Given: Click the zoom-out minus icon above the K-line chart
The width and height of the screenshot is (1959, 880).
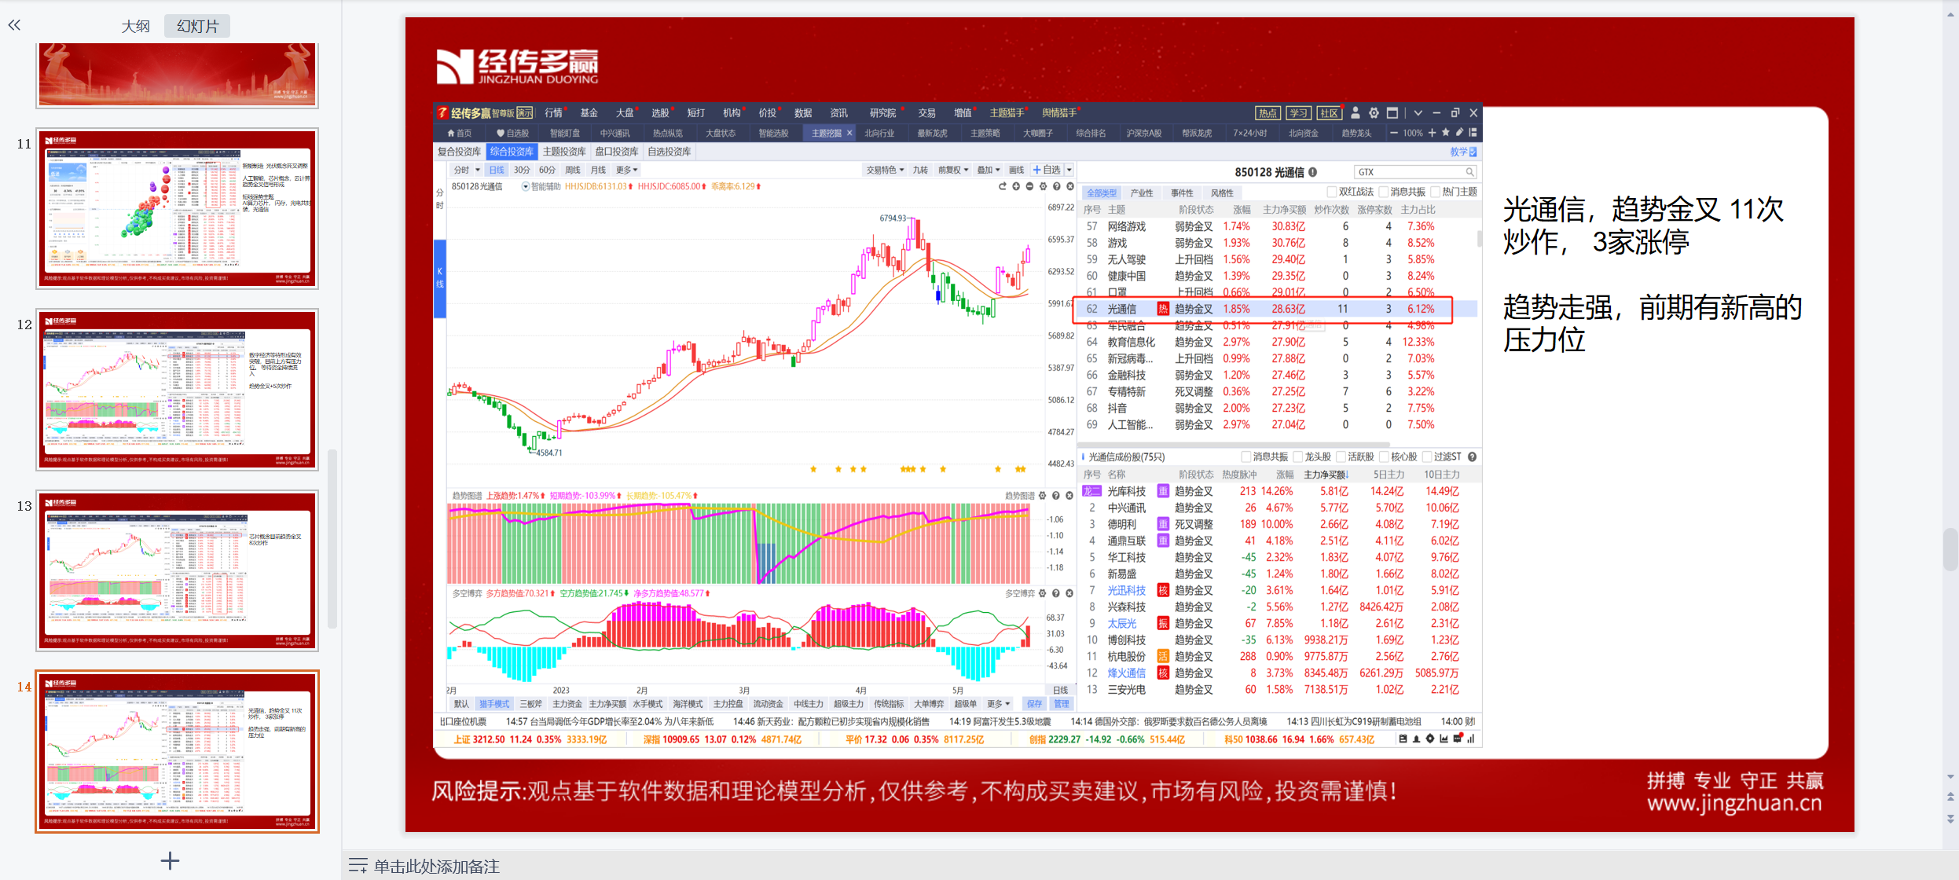Looking at the screenshot, I should [x=1029, y=186].
